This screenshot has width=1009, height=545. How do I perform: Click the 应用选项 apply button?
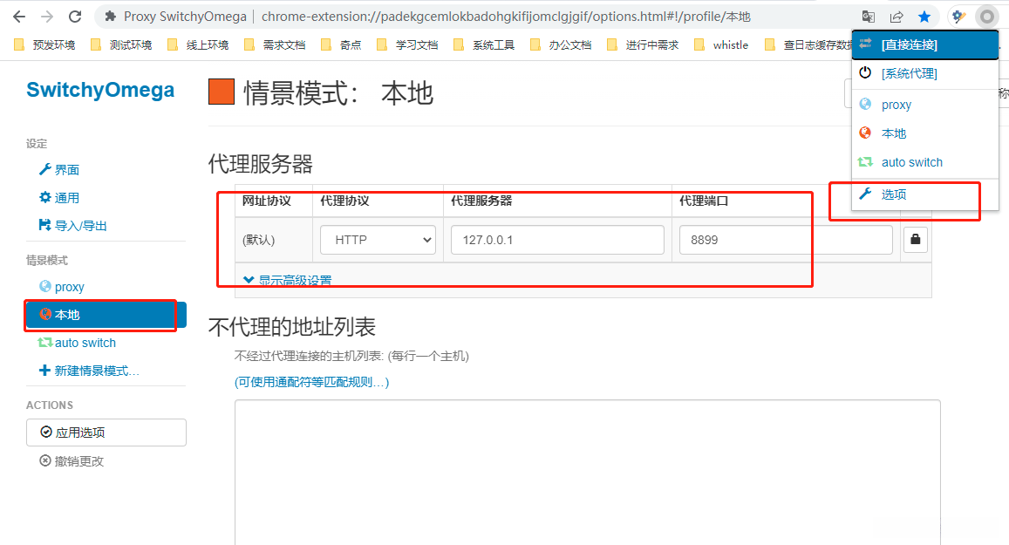pos(106,433)
